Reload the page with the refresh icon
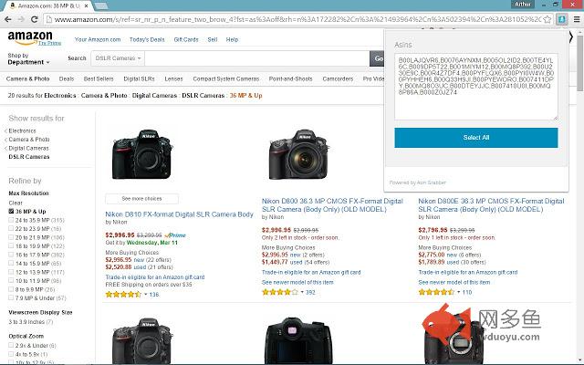This screenshot has height=365, width=584. pos(35,19)
